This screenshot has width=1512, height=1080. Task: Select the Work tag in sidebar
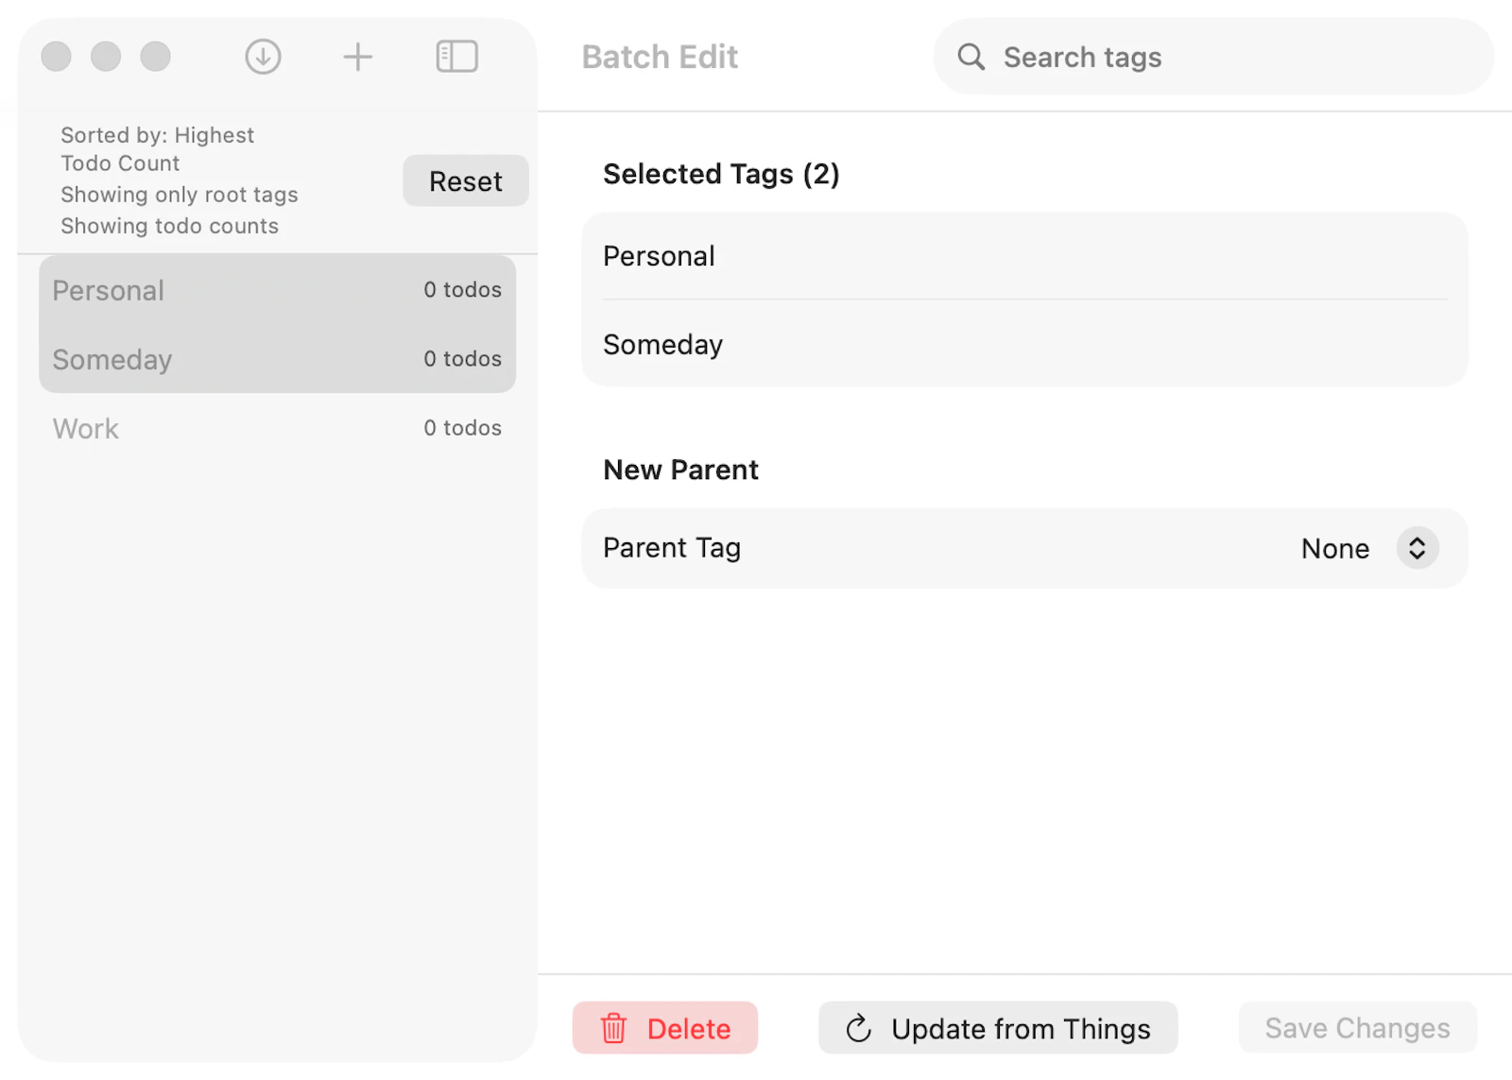point(277,428)
